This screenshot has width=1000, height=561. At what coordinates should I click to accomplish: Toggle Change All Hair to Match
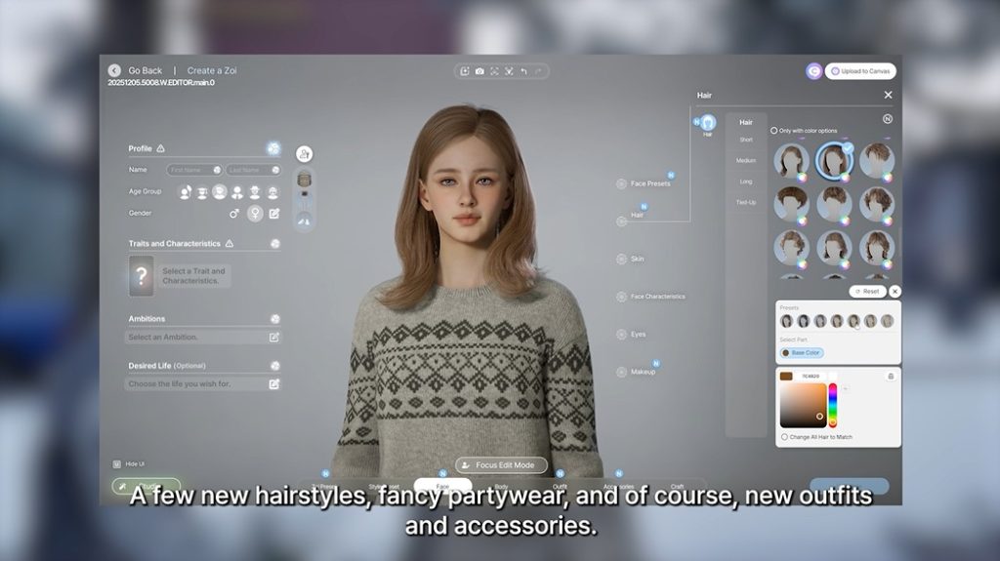click(784, 437)
